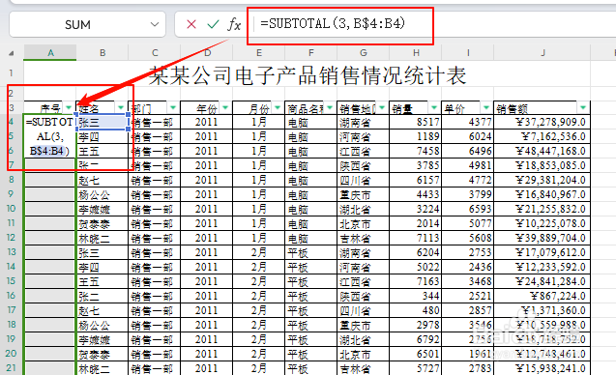Click sales amount ¥37,278,909.0
This screenshot has width=616, height=375.
[x=543, y=122]
